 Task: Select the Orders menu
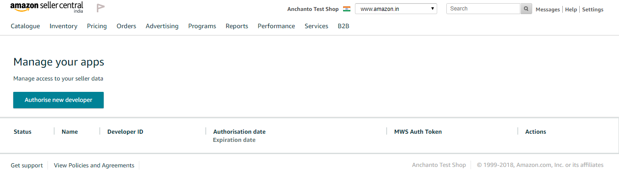click(x=127, y=26)
